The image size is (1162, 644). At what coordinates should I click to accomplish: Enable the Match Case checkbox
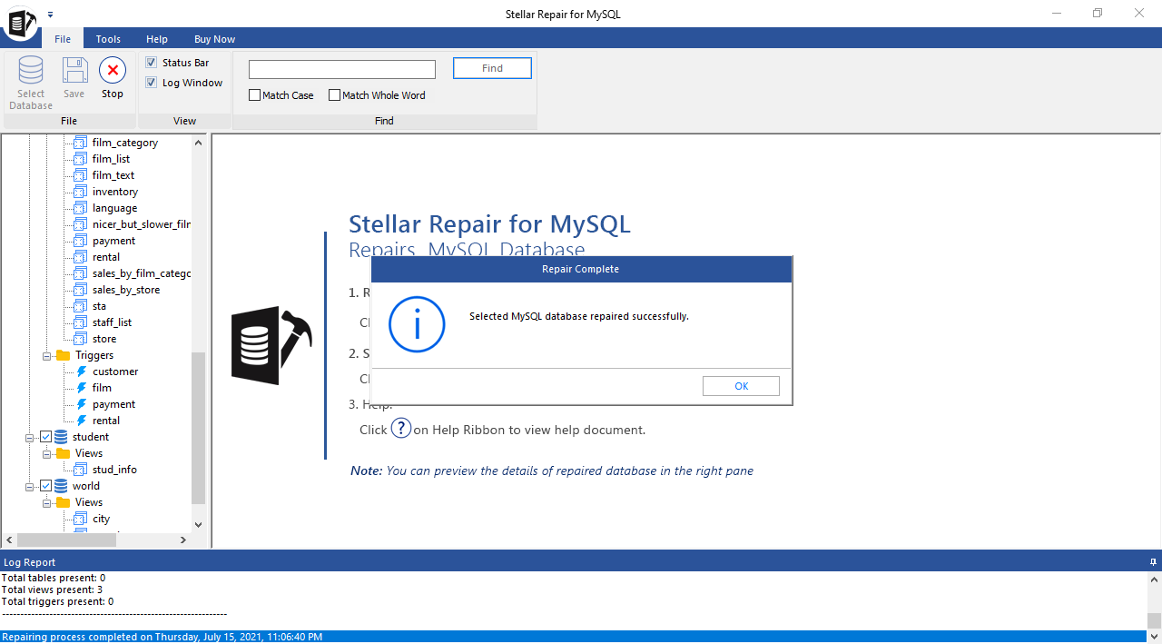click(x=254, y=94)
